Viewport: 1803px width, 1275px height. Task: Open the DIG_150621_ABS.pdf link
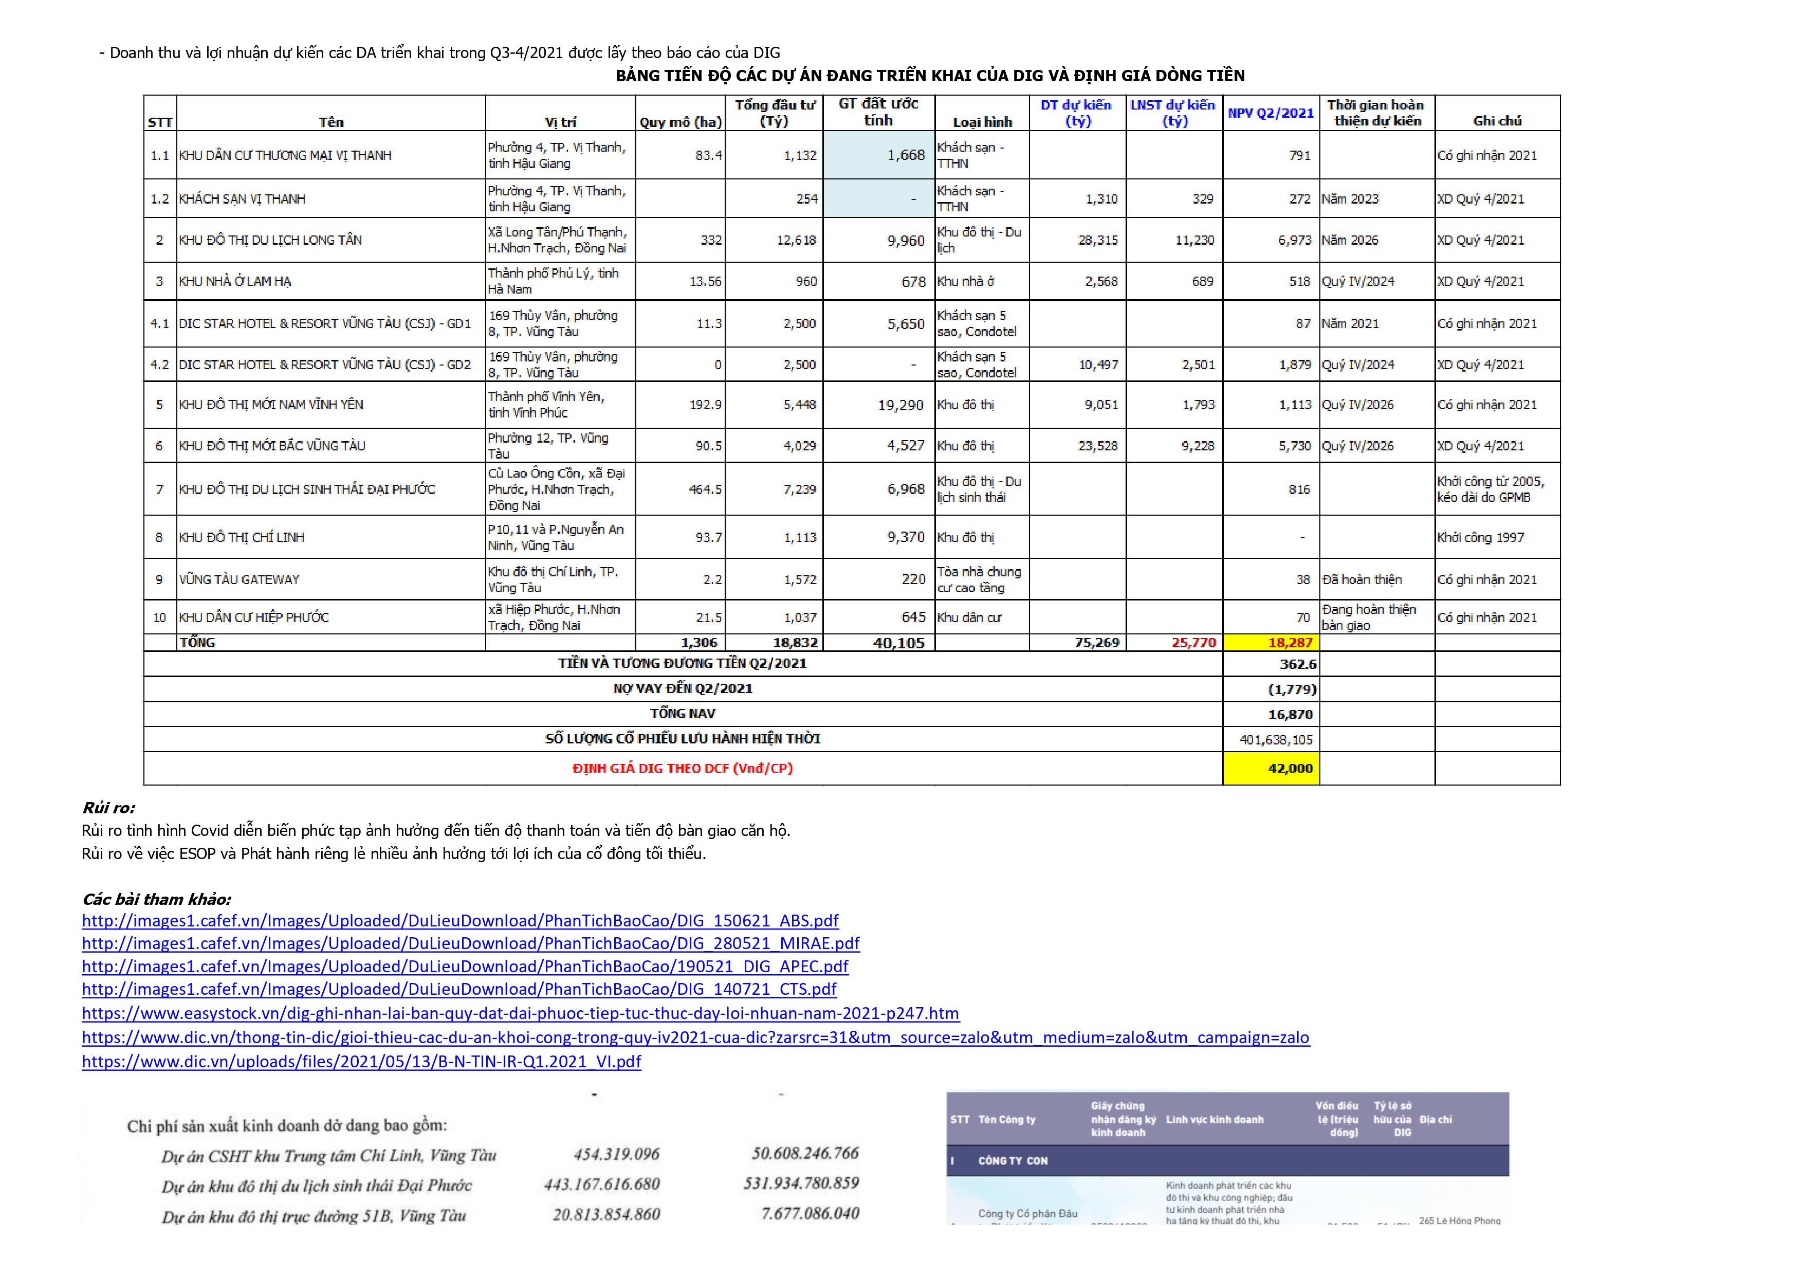click(460, 921)
